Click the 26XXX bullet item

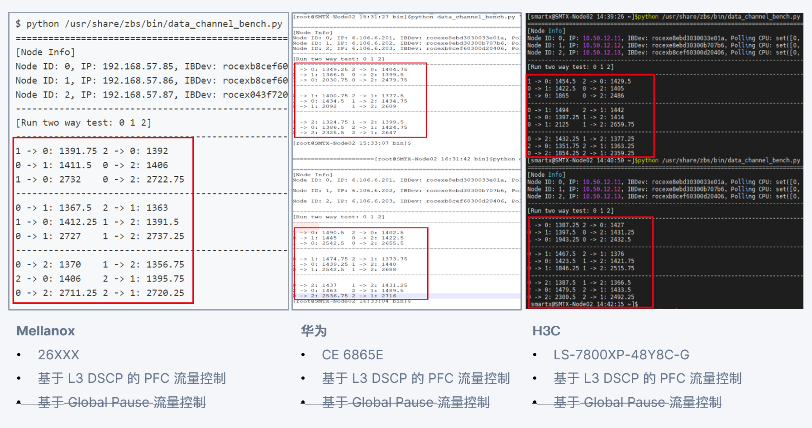pyautogui.click(x=59, y=355)
